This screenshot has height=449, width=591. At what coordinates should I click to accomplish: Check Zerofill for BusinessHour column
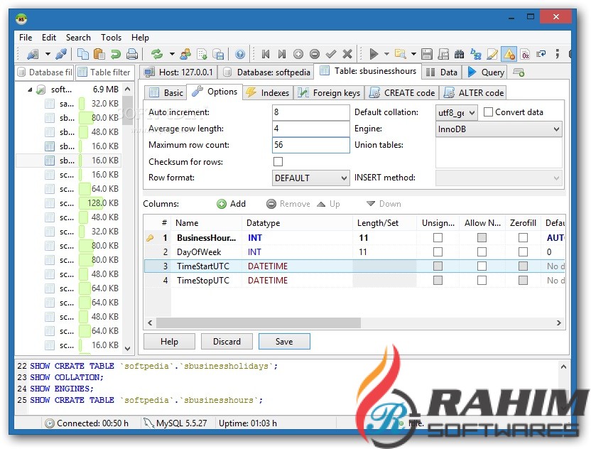pos(523,238)
